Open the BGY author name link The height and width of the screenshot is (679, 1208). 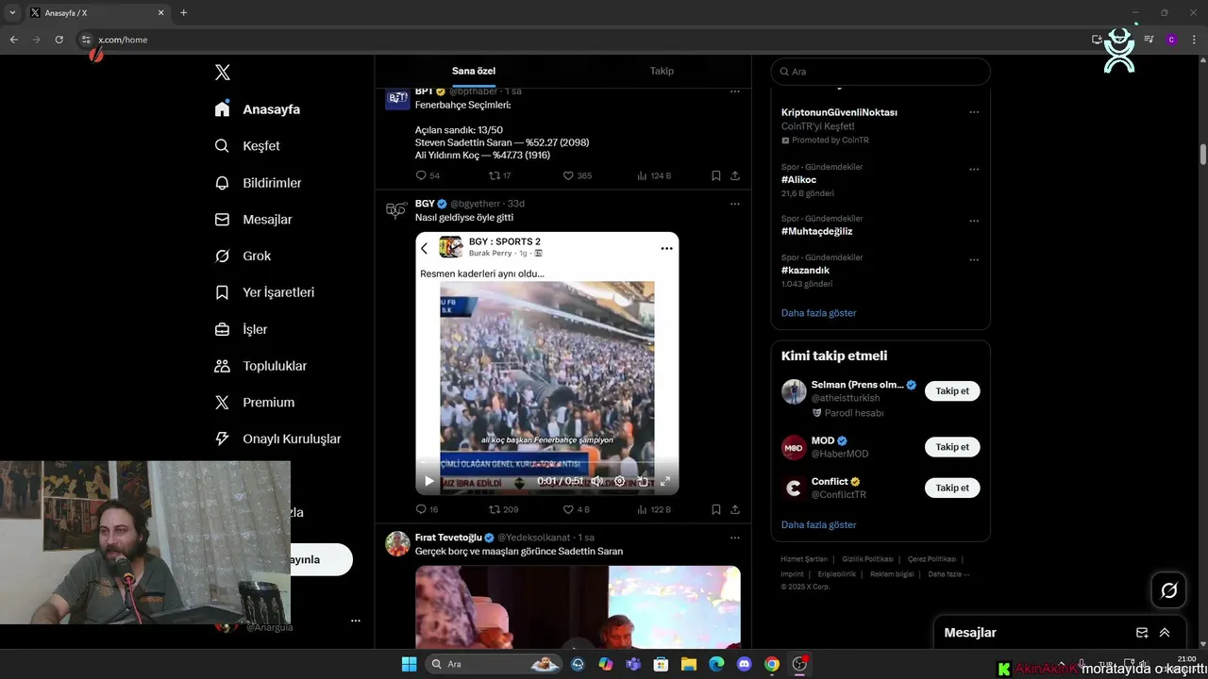click(x=425, y=204)
